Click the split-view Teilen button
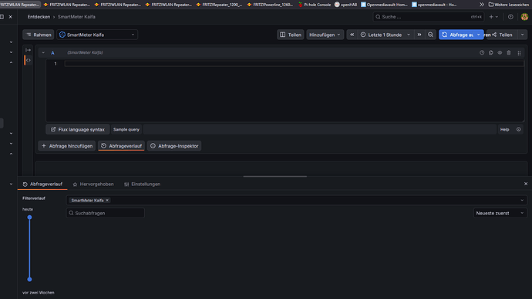The image size is (532, 299). (291, 35)
